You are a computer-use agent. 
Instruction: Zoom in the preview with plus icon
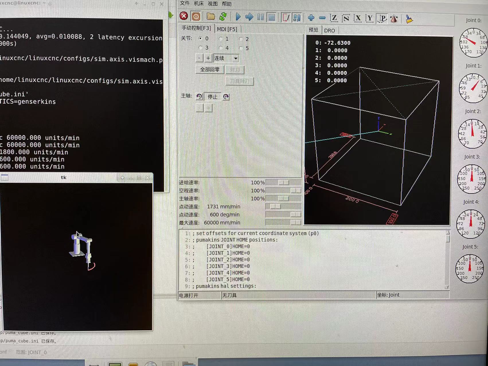[x=311, y=18]
